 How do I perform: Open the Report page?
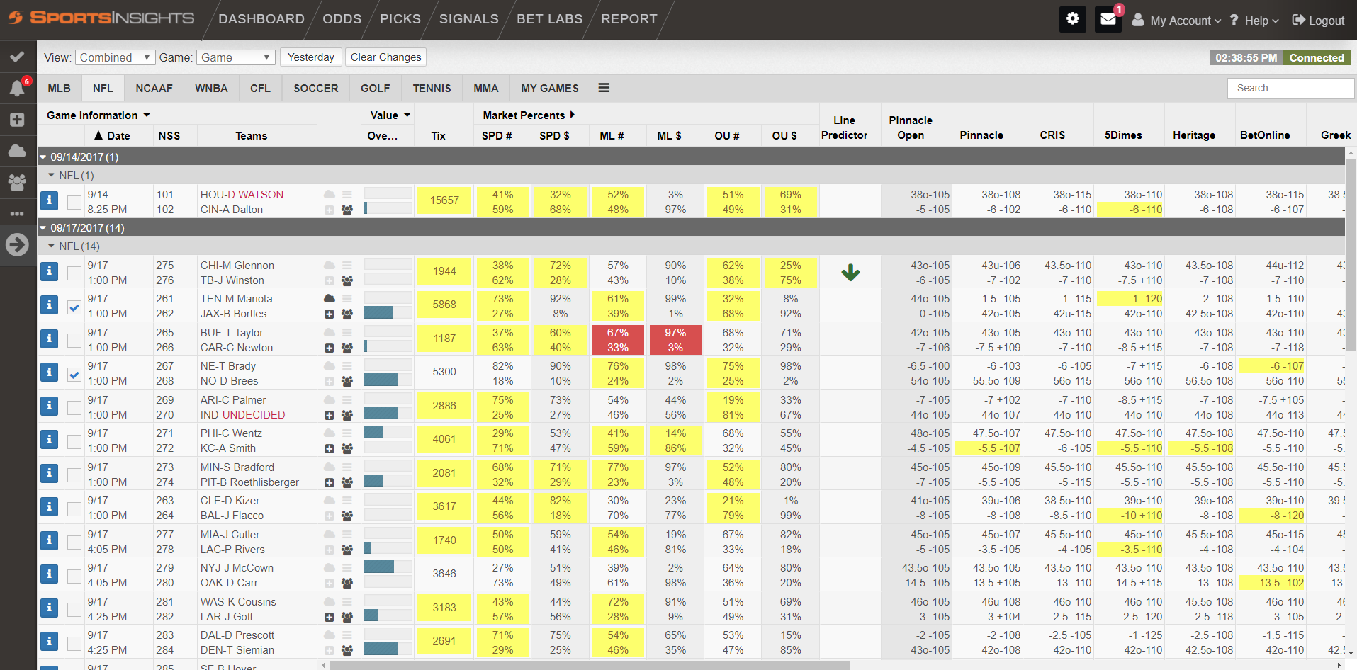pyautogui.click(x=629, y=19)
